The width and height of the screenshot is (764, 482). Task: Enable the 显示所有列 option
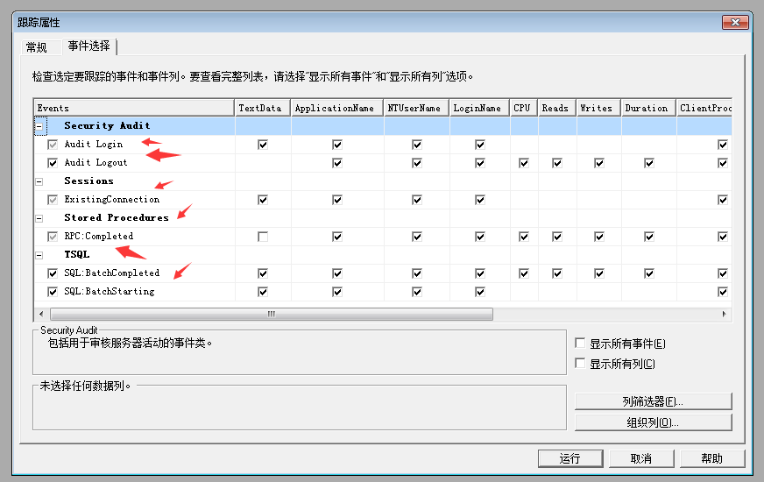[580, 364]
